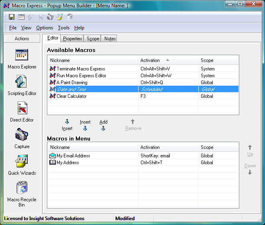The width and height of the screenshot is (265, 225).
Task: Click the Recycle Bin toolbar icon
Action: click(70, 17)
